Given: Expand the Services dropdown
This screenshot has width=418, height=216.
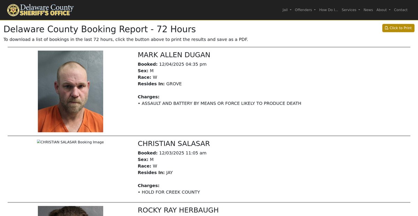Looking at the screenshot, I should click(351, 10).
